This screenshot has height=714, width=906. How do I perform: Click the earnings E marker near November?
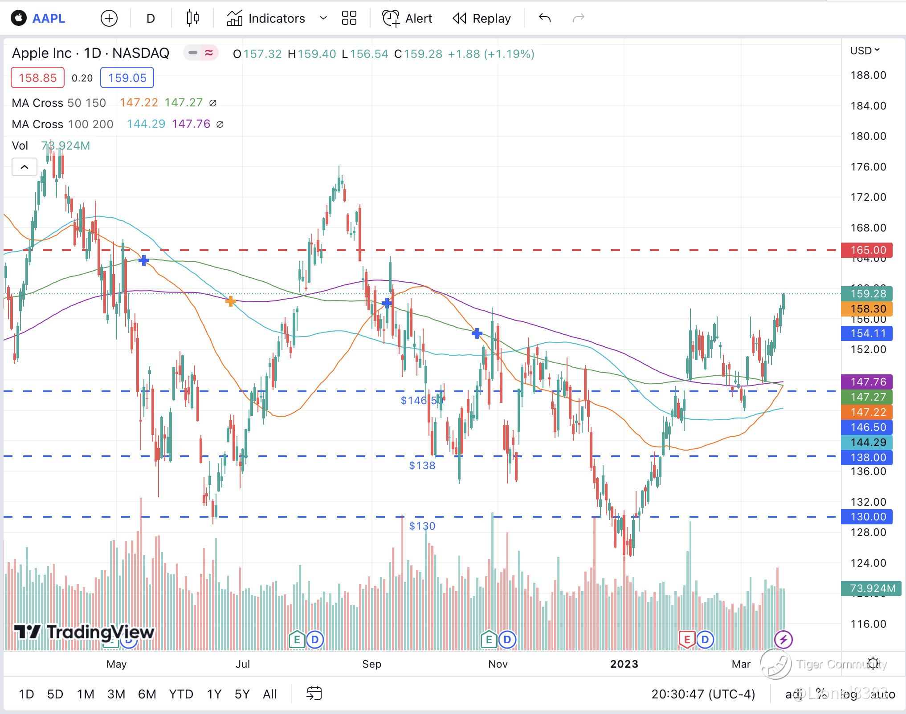(489, 640)
